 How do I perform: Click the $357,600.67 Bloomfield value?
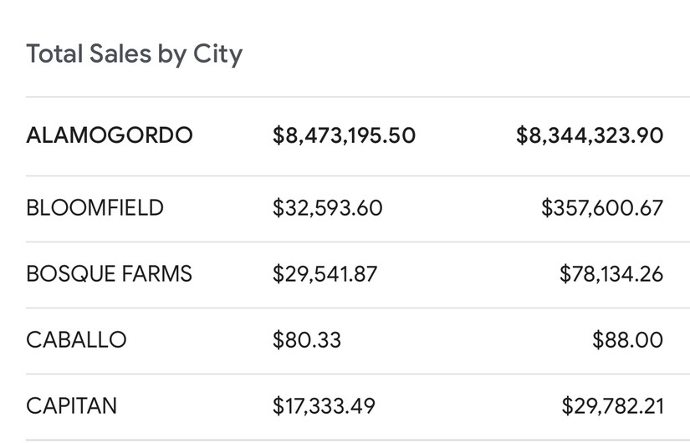(x=602, y=207)
